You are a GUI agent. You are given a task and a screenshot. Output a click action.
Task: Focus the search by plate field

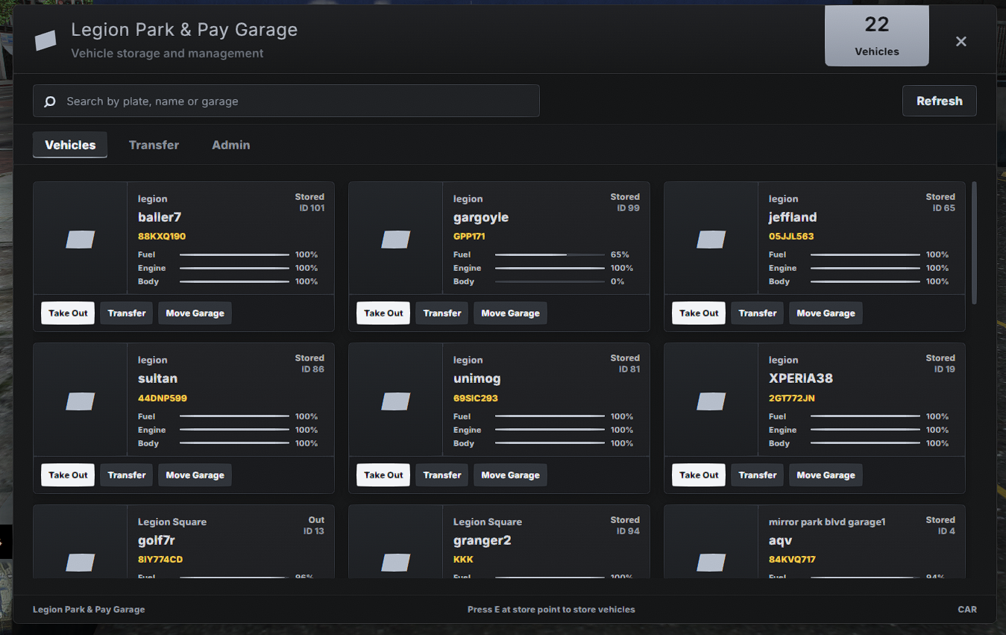pos(286,101)
